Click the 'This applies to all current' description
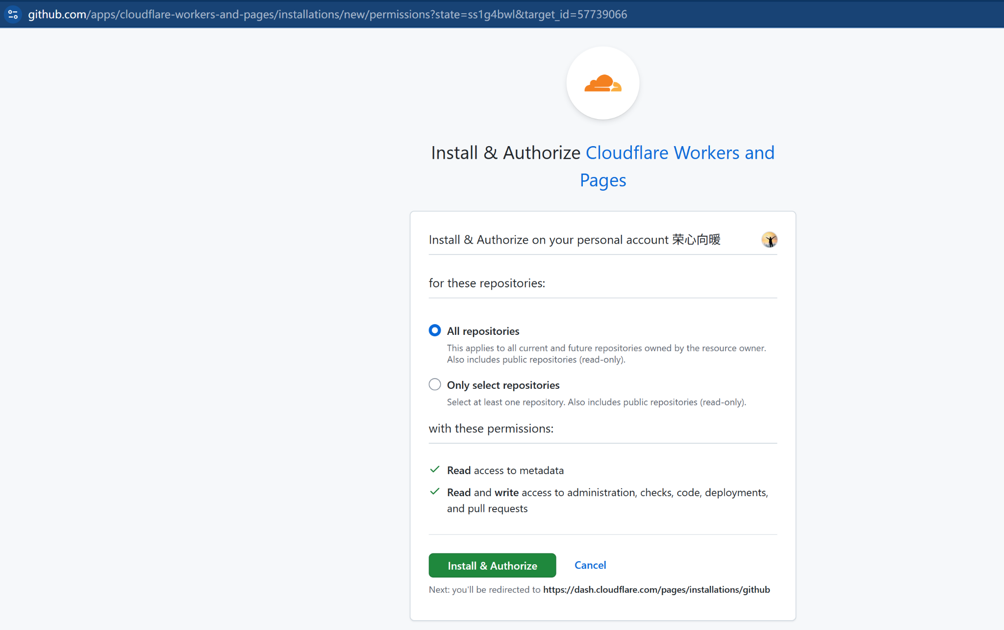 (x=606, y=353)
